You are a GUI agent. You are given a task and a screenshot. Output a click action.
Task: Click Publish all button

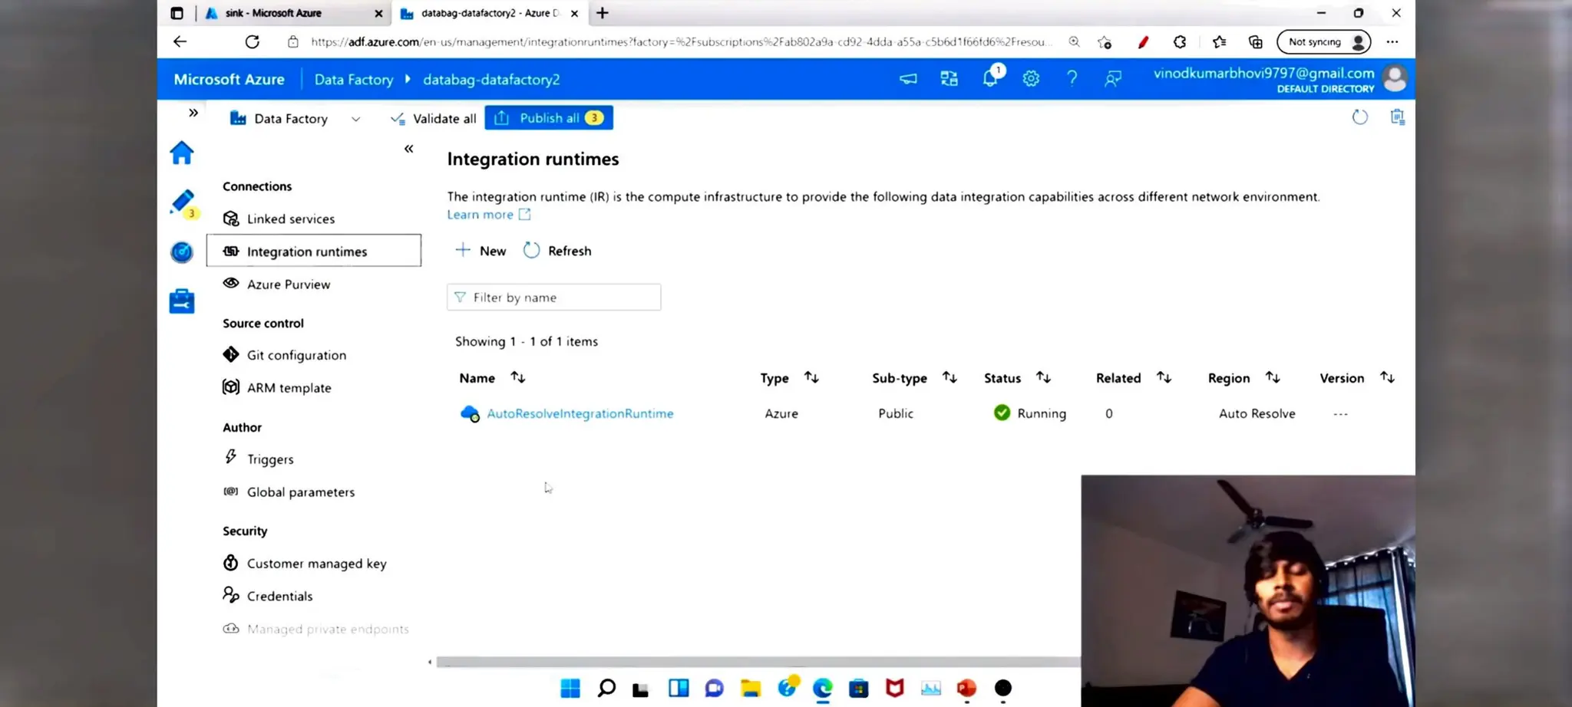click(549, 118)
